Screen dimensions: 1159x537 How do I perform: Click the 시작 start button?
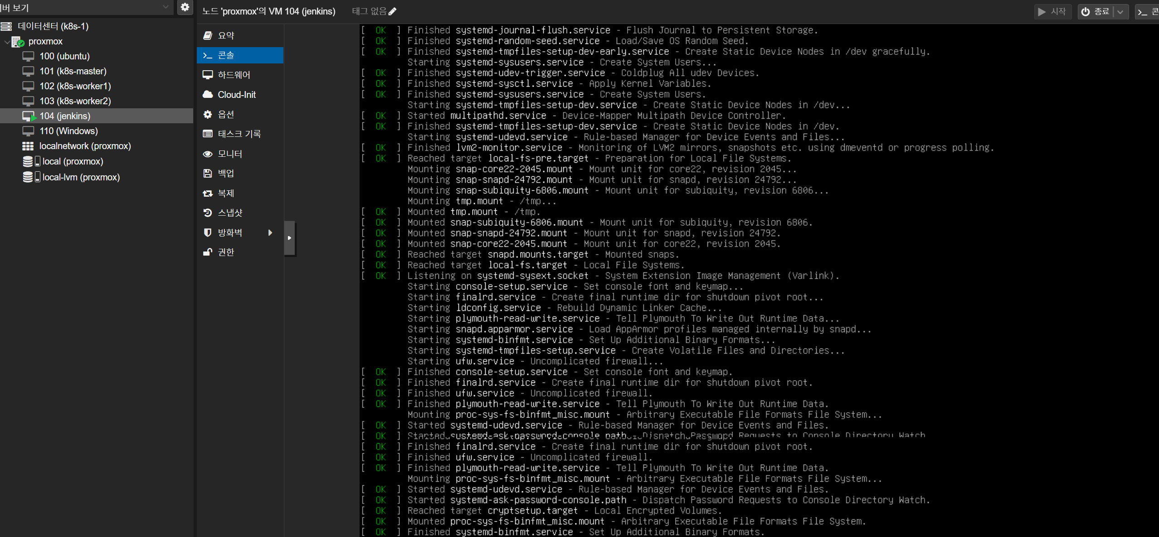1052,11
